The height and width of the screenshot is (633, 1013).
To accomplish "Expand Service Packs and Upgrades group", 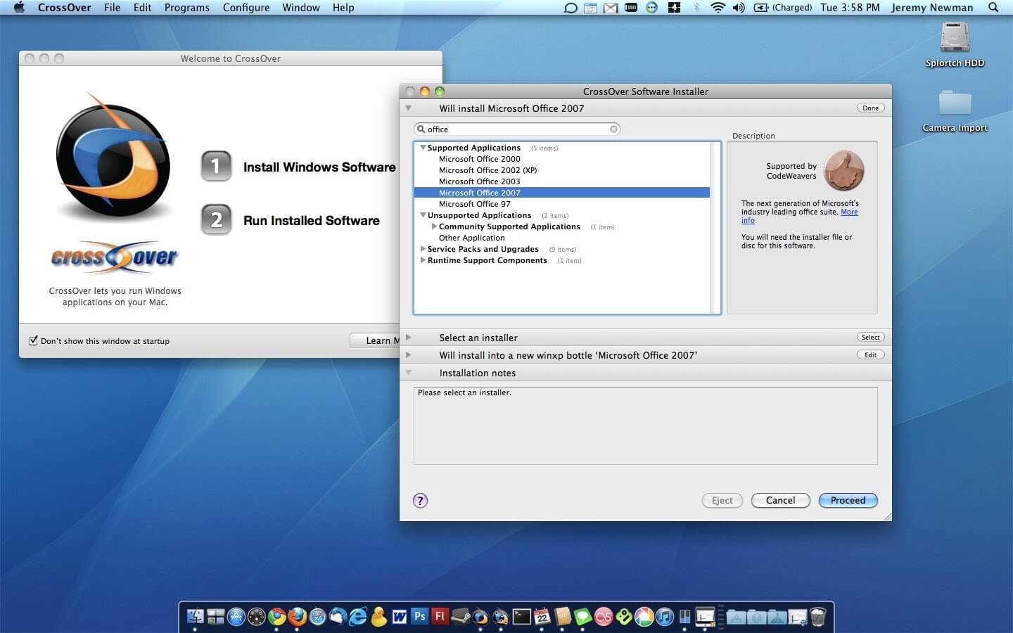I will (423, 249).
